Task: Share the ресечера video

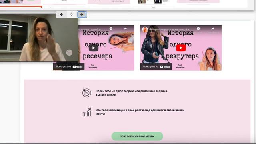Action: pos(125,28)
